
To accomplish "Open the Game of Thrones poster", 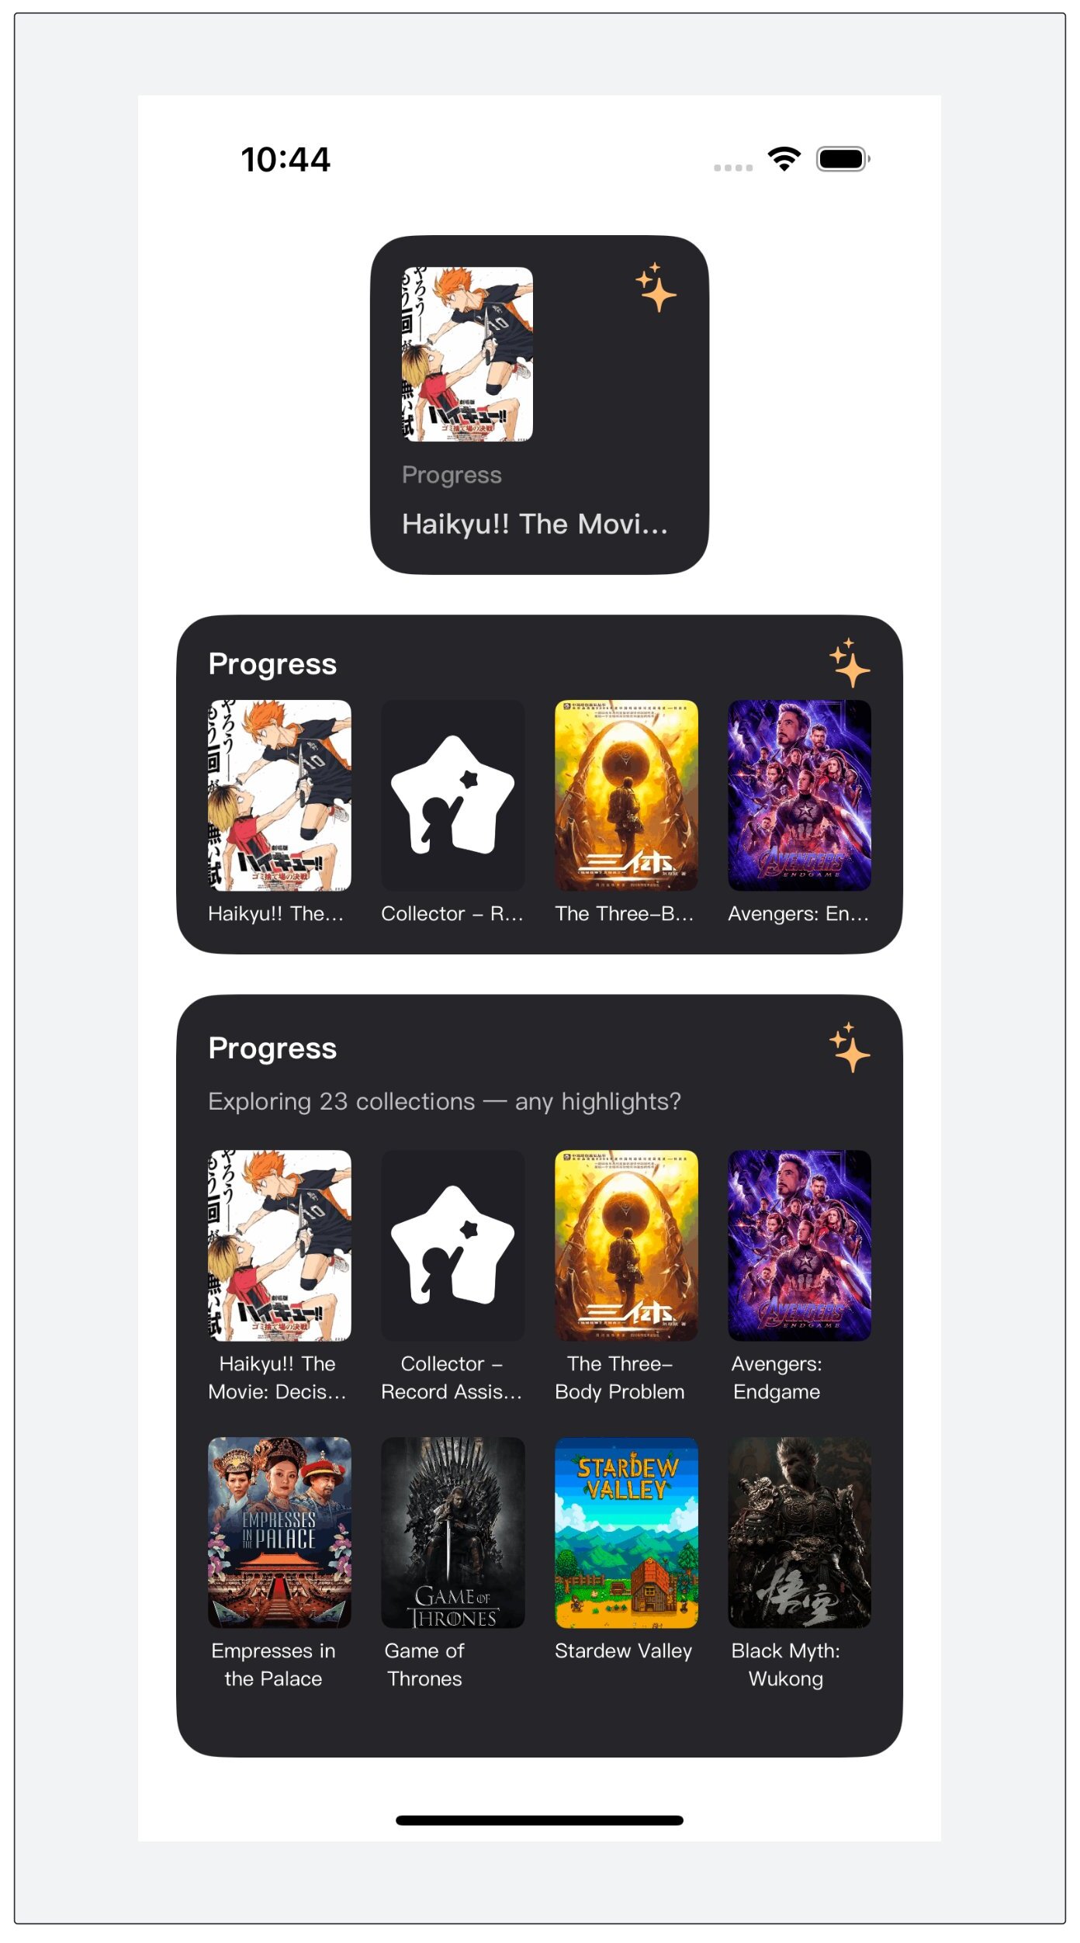I will 453,1533.
